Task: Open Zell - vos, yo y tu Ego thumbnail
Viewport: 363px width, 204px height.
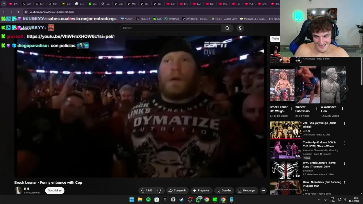Action: click(286, 130)
